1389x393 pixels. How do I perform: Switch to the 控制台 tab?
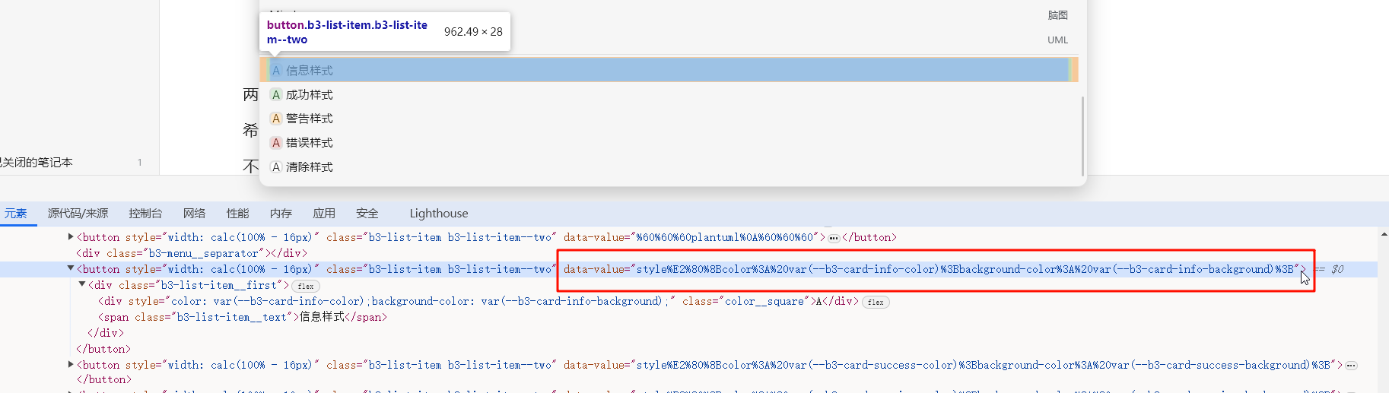click(x=145, y=214)
